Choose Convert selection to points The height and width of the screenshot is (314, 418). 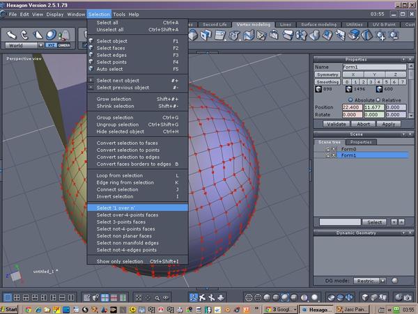pyautogui.click(x=137, y=150)
